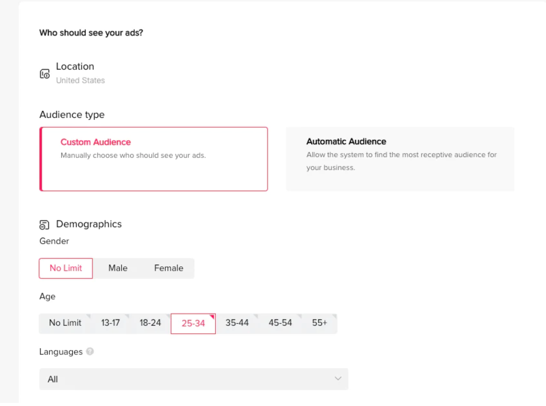
Task: Click the Demographics heading text
Action: [89, 224]
